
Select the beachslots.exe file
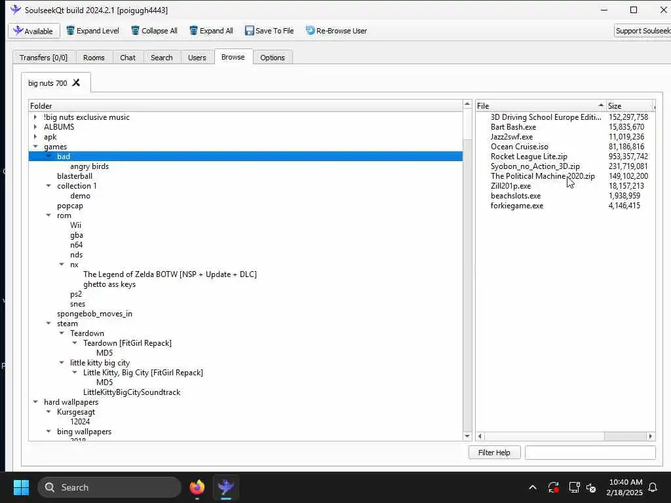tap(516, 195)
